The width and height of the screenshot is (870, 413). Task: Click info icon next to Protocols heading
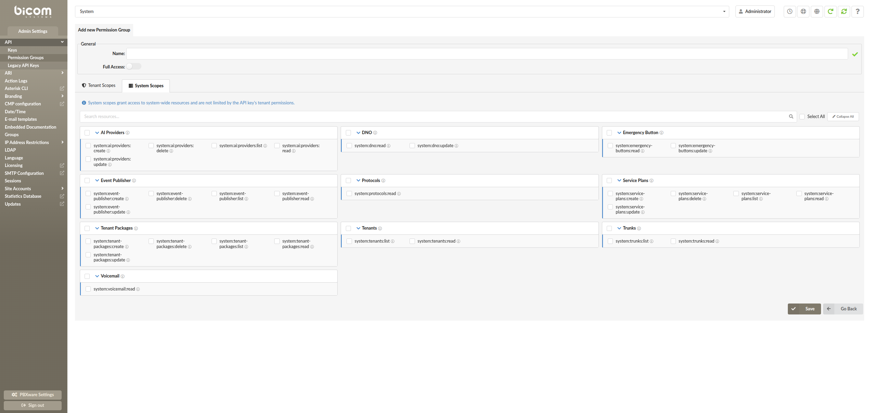click(383, 181)
